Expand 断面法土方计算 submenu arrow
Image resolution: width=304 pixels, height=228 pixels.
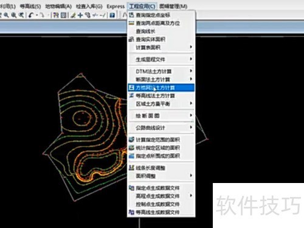click(191, 79)
